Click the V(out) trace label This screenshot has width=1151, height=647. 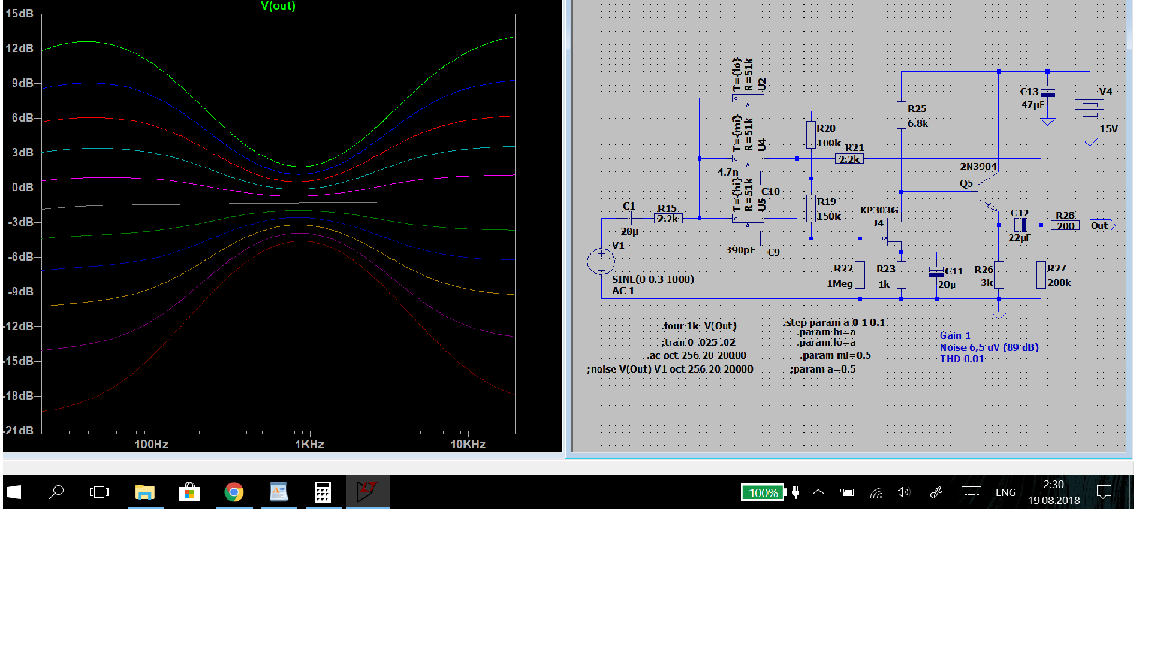tap(278, 6)
